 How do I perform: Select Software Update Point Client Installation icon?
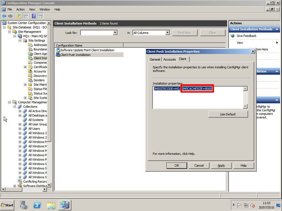tap(58, 50)
